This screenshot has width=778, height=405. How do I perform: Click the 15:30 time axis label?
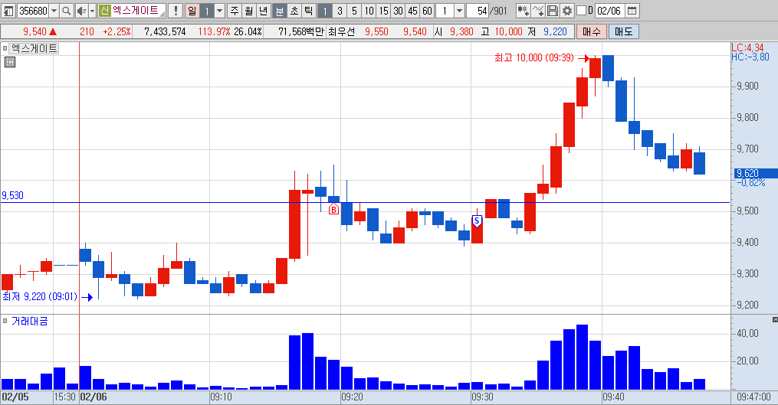coord(65,397)
